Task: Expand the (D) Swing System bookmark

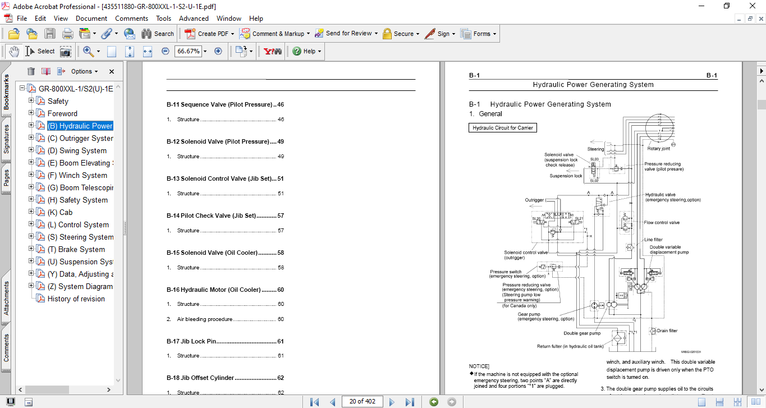Action: (x=31, y=150)
